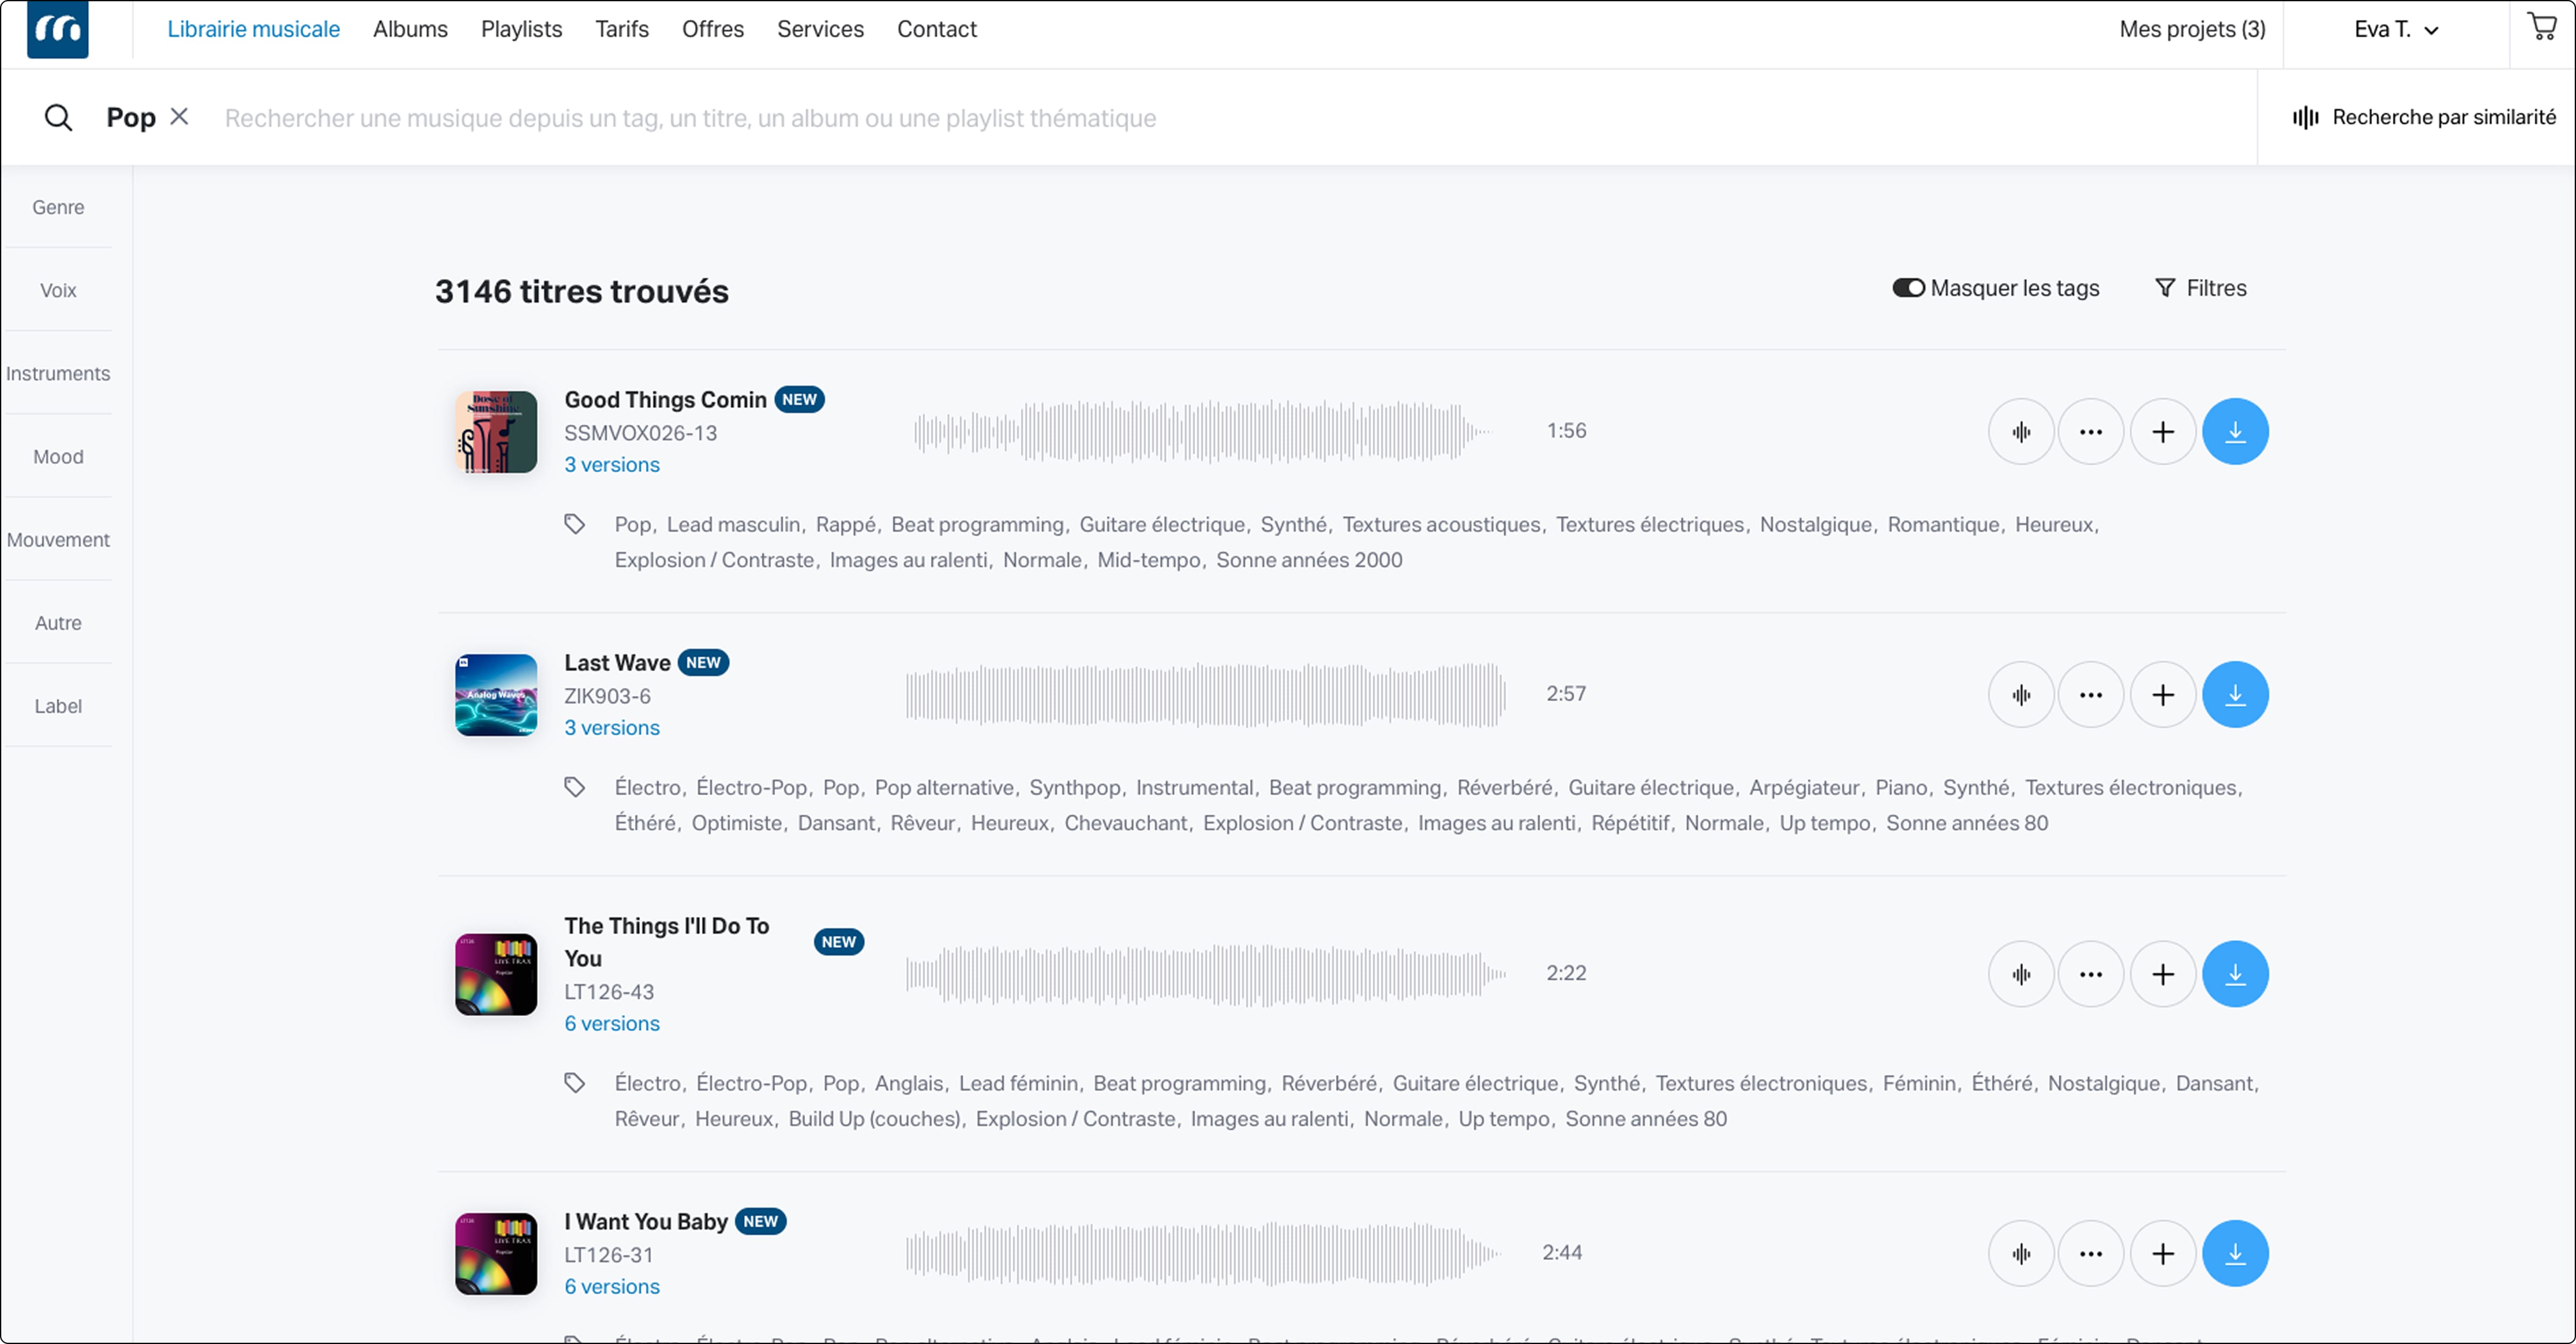This screenshot has width=2576, height=1344.
Task: Expand the Instruments filter category
Action: click(58, 373)
